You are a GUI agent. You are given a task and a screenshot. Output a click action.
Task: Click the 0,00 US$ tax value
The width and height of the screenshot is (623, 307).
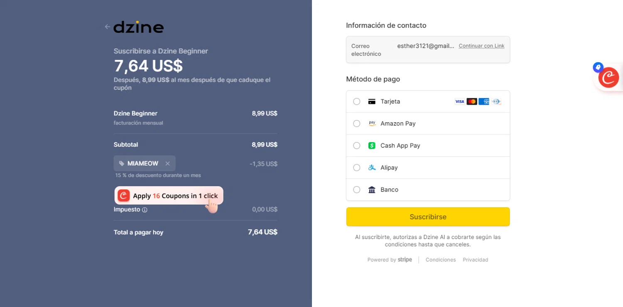[x=265, y=209]
